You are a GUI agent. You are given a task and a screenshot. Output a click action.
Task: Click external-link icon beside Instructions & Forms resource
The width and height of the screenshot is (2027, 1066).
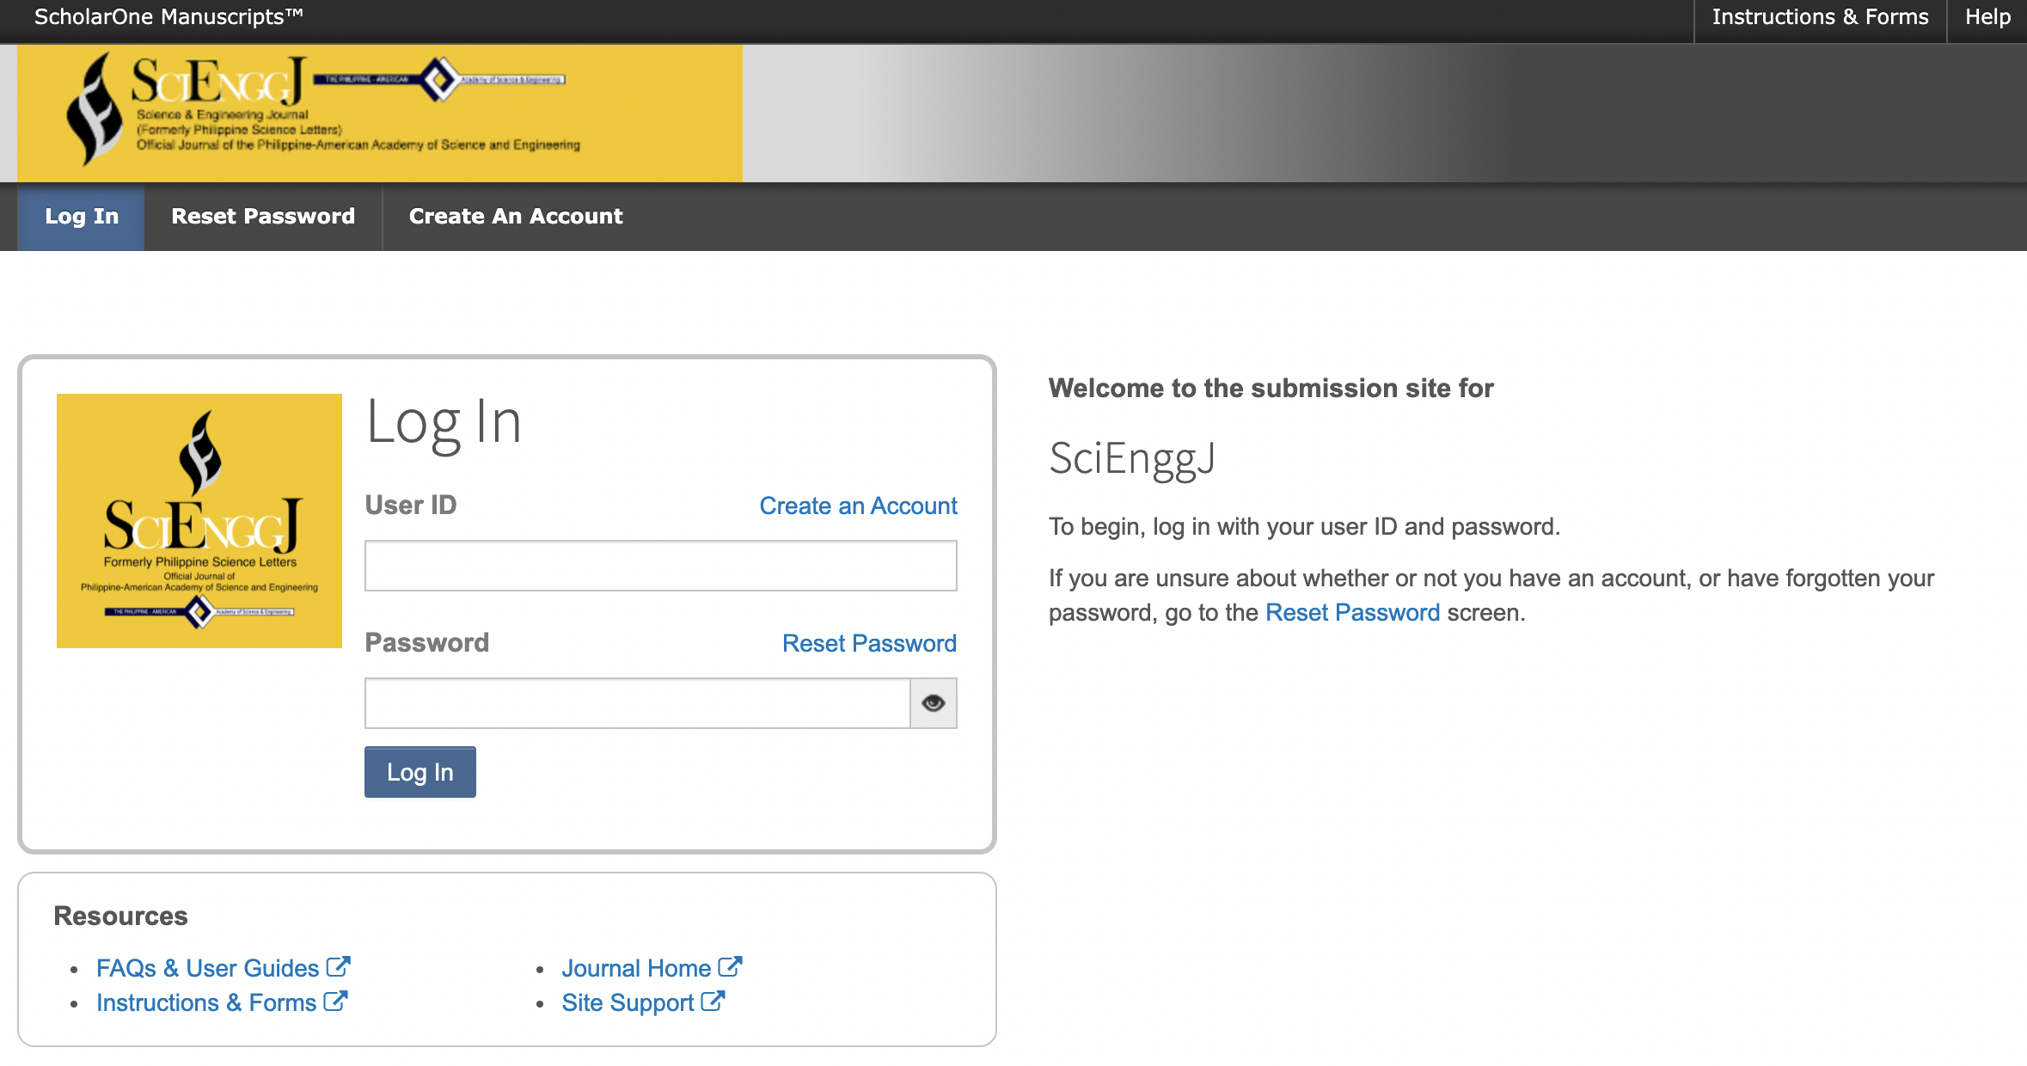335,1002
